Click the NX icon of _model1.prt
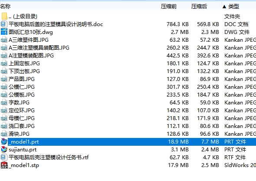The width and height of the screenshot is (256, 181). (4, 141)
